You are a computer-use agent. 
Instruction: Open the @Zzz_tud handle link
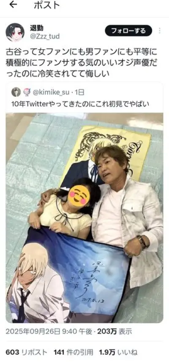coord(45,36)
